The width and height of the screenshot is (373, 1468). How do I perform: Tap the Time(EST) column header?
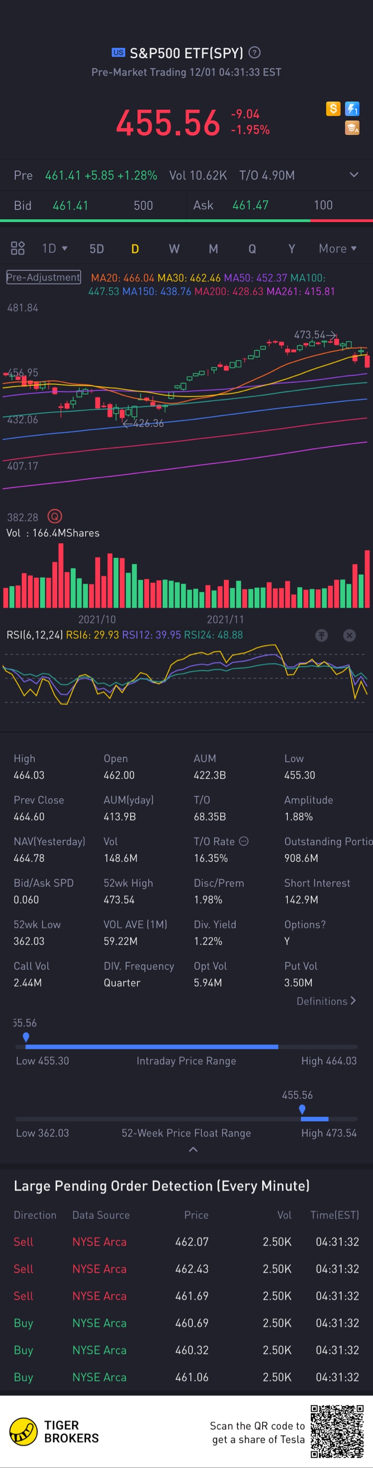334,1215
